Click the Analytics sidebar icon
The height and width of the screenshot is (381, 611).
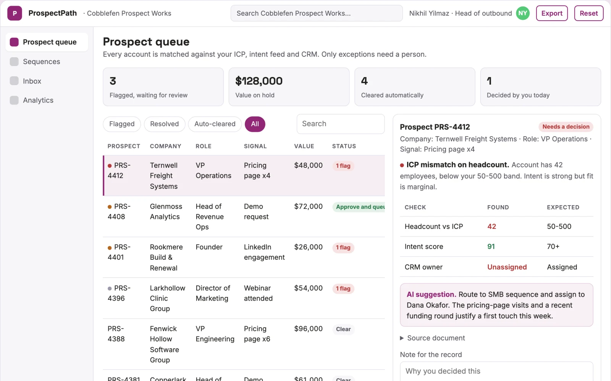pyautogui.click(x=14, y=100)
